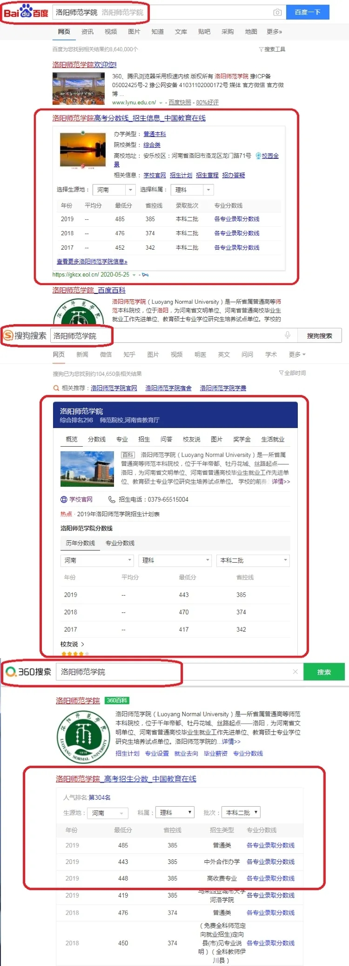Open 就业去向 link in 360 result
The height and width of the screenshot is (966, 349).
186,753
